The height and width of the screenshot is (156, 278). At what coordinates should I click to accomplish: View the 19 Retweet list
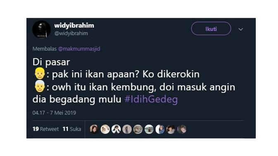(45, 129)
